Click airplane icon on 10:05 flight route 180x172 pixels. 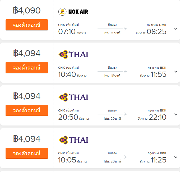tap(125, 157)
